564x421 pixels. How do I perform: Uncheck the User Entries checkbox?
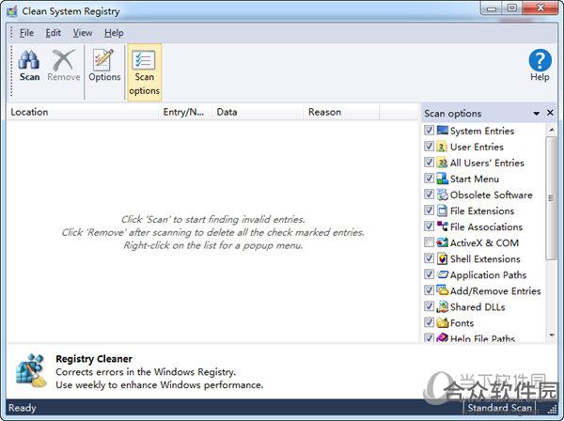429,147
